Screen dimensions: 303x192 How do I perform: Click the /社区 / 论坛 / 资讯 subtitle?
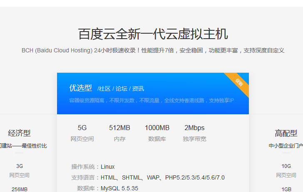pyautogui.click(x=121, y=89)
